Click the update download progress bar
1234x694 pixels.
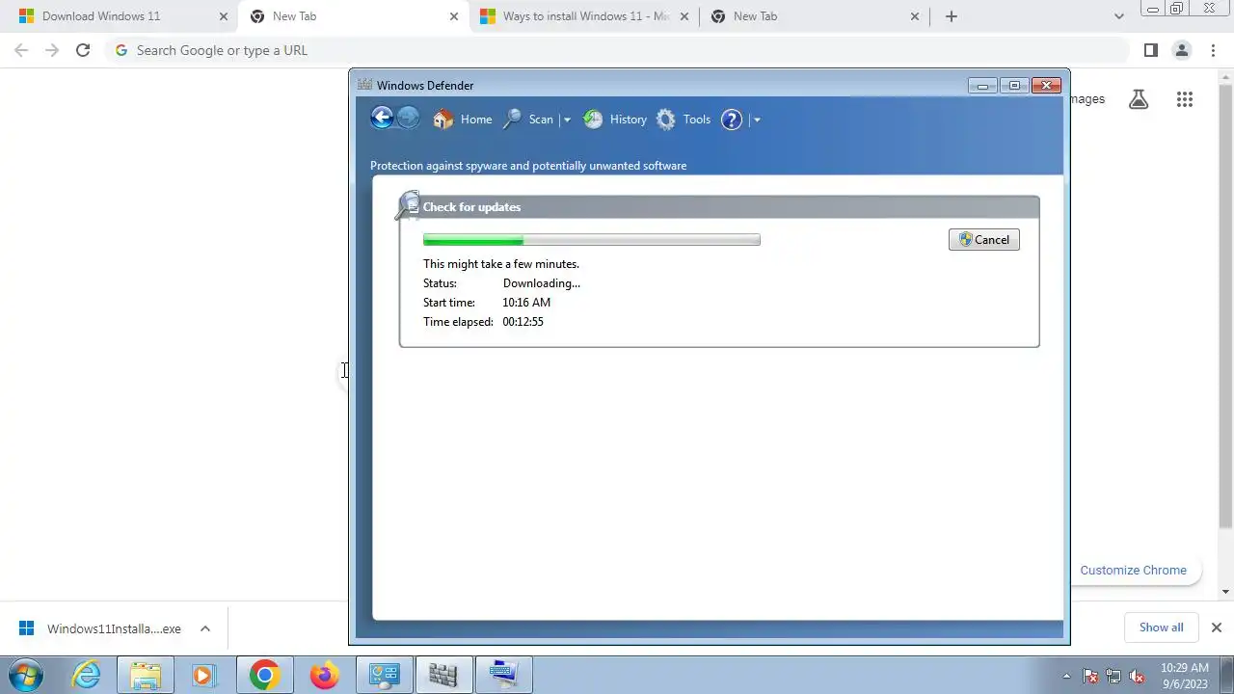(591, 240)
